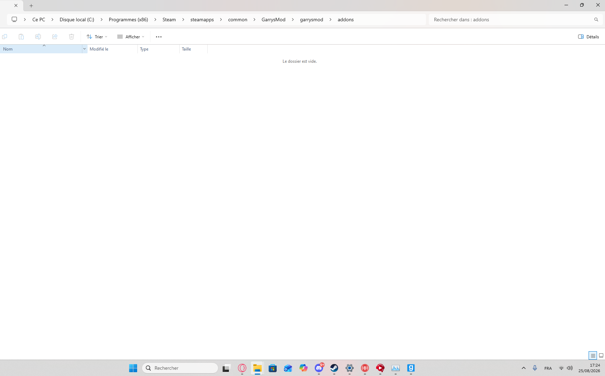605x376 pixels.
Task: Click the PC monitor icon in address bar
Action: 14,20
